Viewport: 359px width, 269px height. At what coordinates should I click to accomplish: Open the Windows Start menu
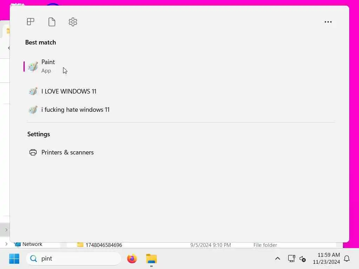coord(14,258)
